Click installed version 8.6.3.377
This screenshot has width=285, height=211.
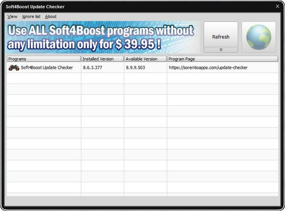[x=93, y=67]
